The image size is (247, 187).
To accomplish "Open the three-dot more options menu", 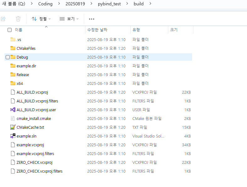I will (92, 19).
